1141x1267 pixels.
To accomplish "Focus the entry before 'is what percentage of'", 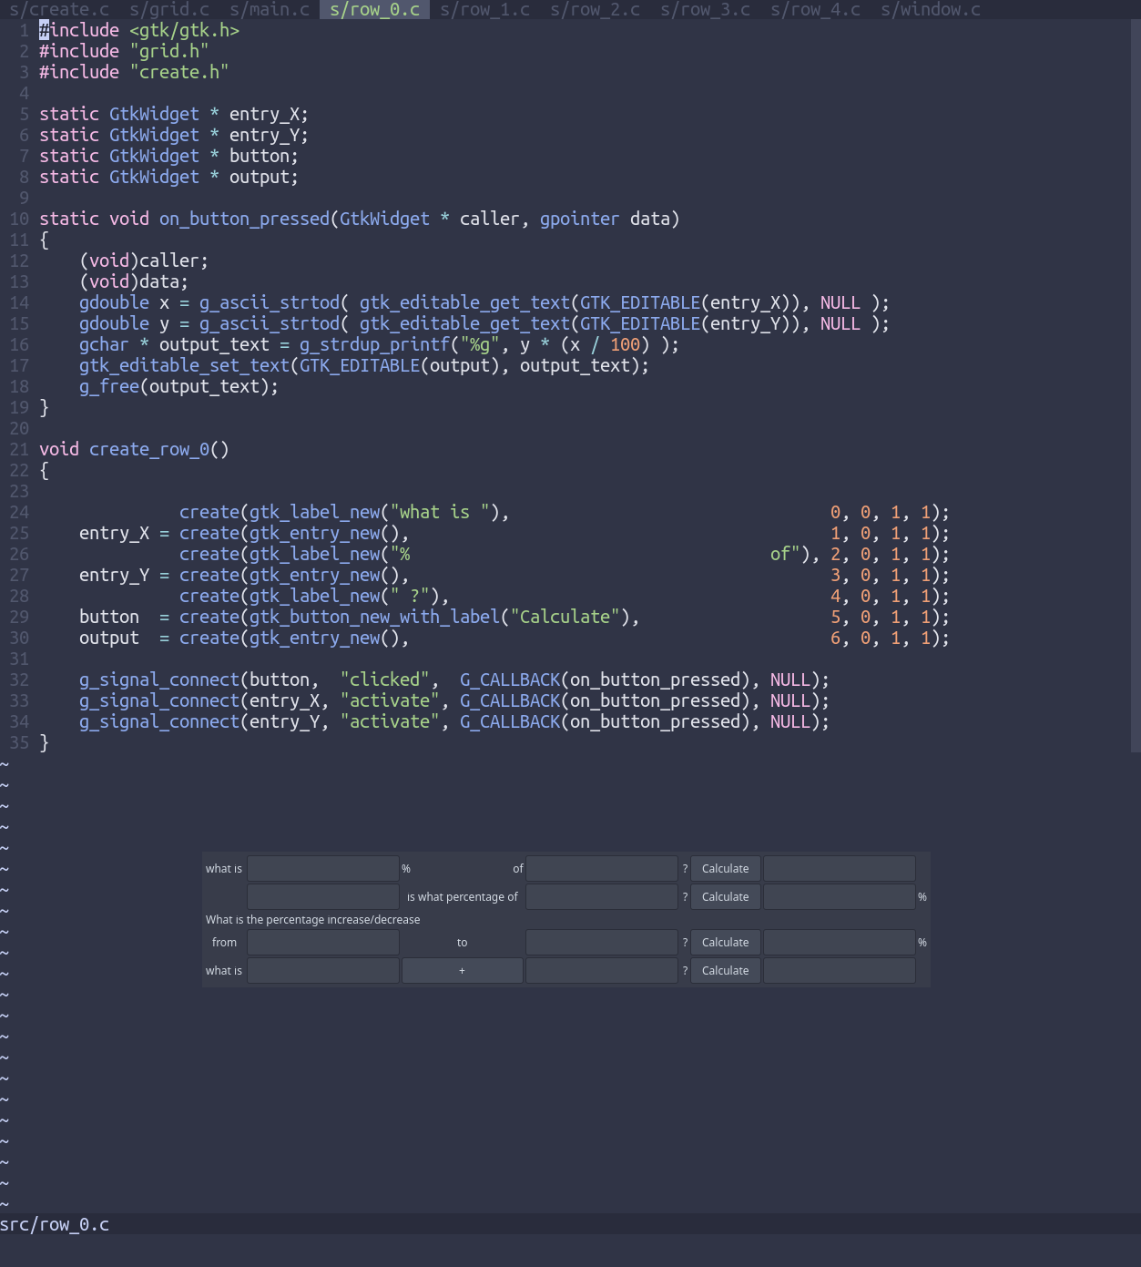I will 323,897.
